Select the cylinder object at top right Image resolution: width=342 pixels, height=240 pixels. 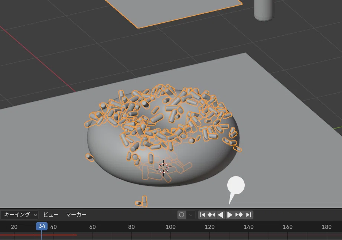point(264,10)
